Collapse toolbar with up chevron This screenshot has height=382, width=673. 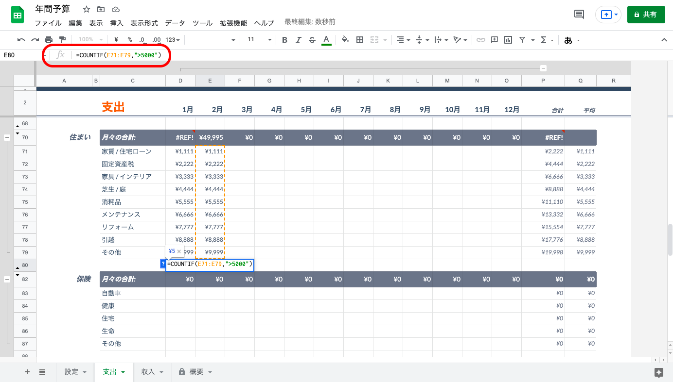(x=664, y=40)
